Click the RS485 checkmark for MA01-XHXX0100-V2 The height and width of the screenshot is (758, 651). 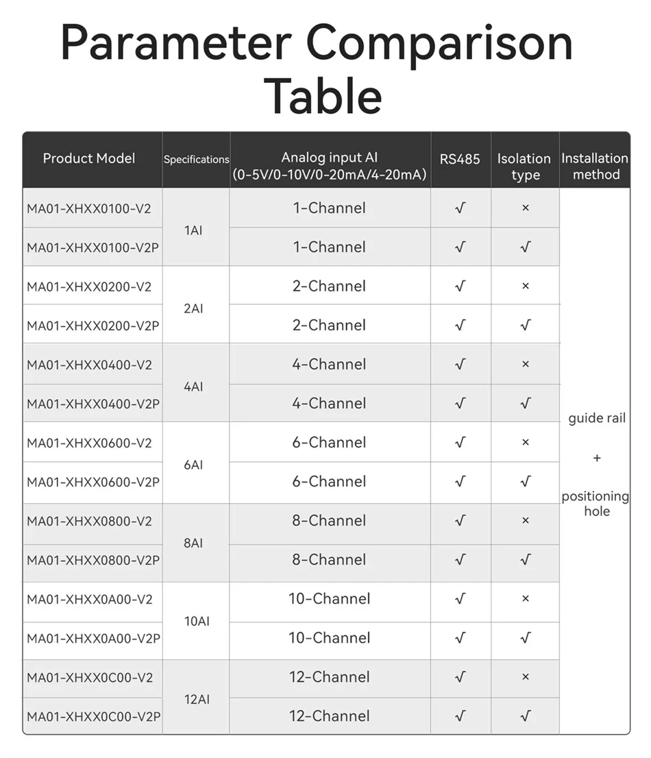coord(460,208)
